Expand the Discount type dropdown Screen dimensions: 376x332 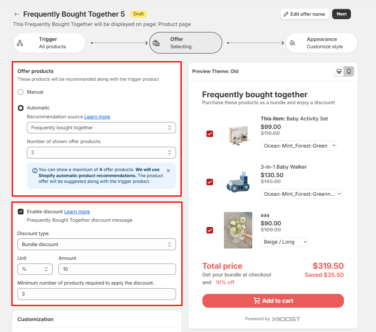click(97, 244)
